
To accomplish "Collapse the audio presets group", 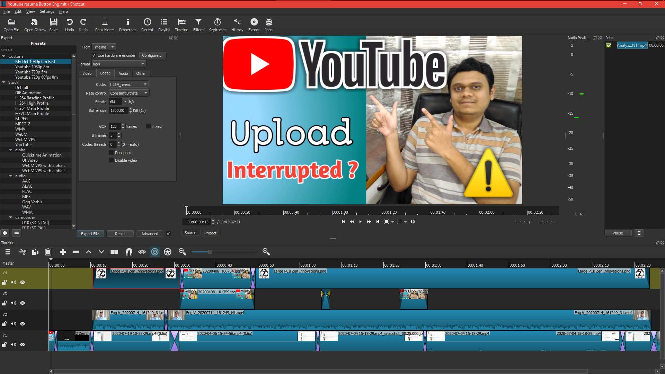I will pos(11,176).
